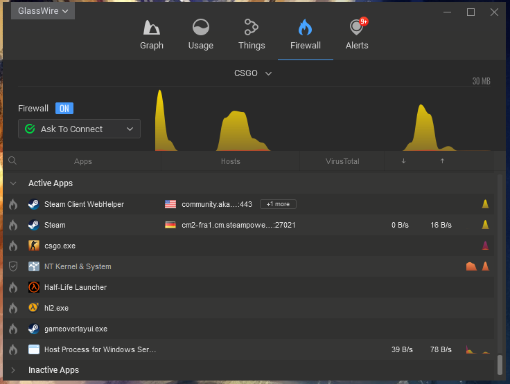
Task: Click the orange mini graphs for NT Kernel
Action: pyautogui.click(x=478, y=266)
